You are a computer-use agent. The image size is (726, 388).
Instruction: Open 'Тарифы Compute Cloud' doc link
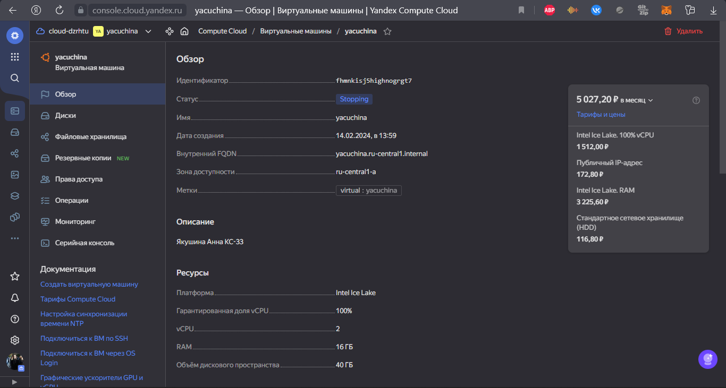point(78,299)
